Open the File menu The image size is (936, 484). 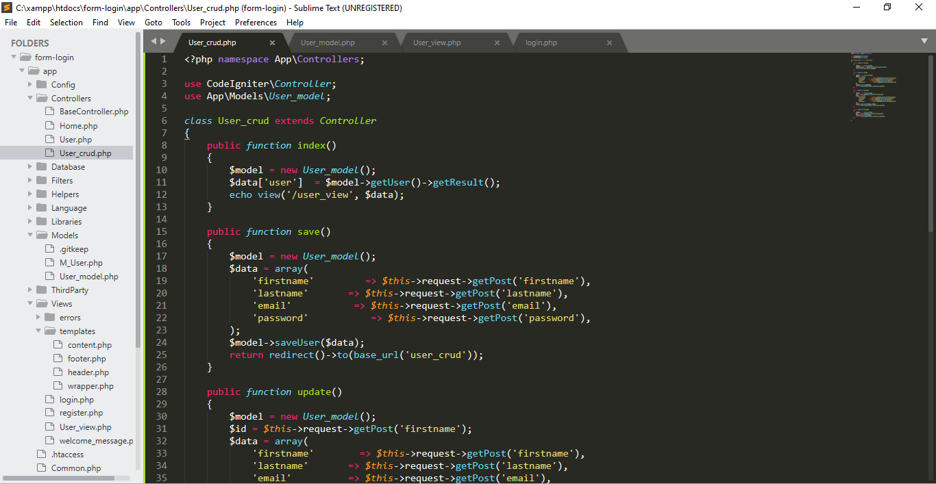(11, 23)
